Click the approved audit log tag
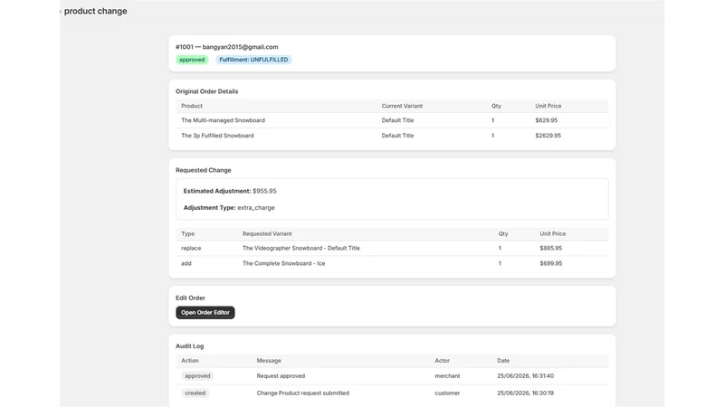The image size is (724, 407). [x=197, y=376]
